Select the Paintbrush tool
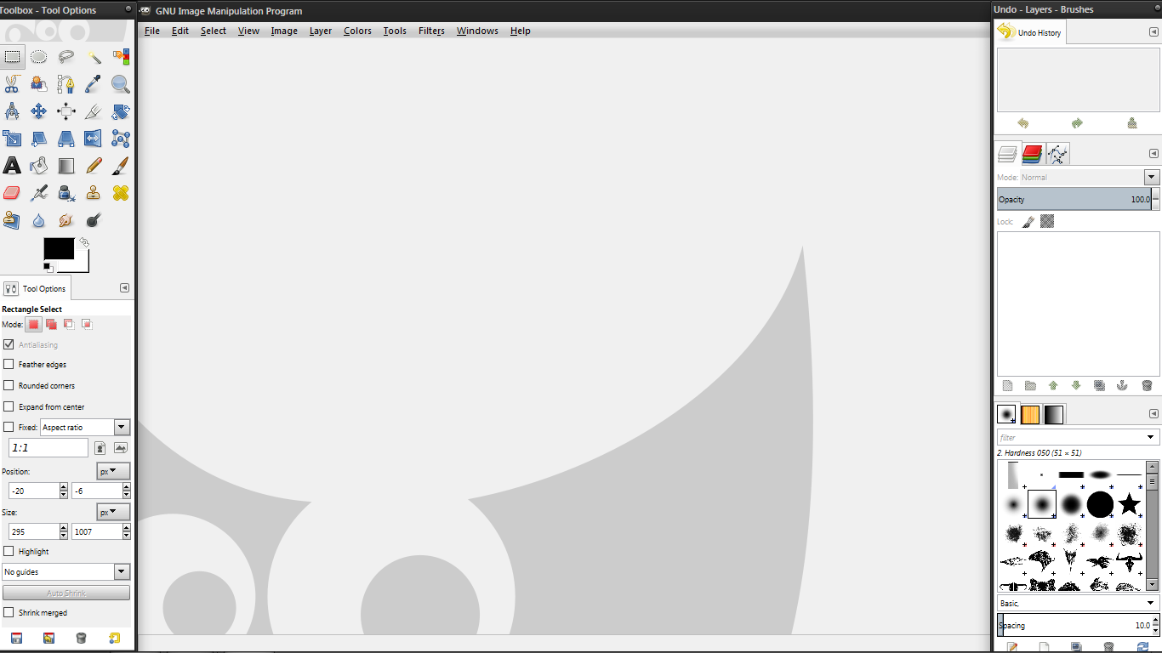The image size is (1162, 653). [x=121, y=166]
